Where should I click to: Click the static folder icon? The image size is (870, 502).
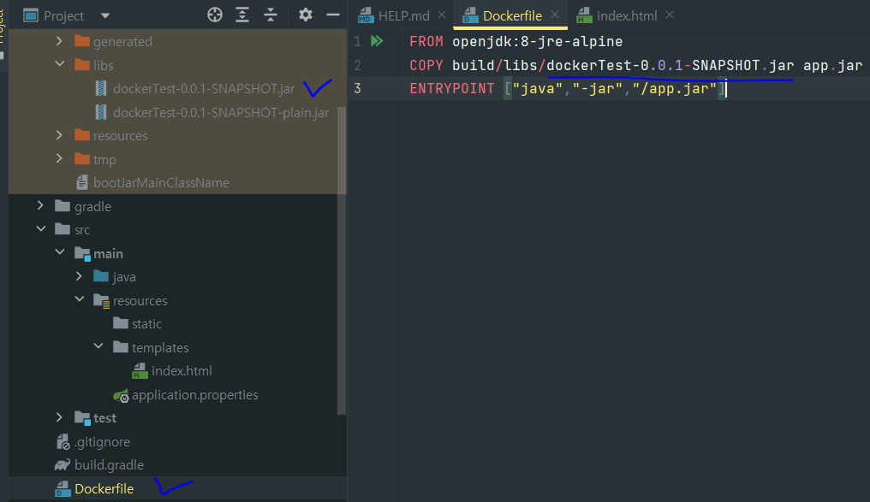tap(121, 323)
